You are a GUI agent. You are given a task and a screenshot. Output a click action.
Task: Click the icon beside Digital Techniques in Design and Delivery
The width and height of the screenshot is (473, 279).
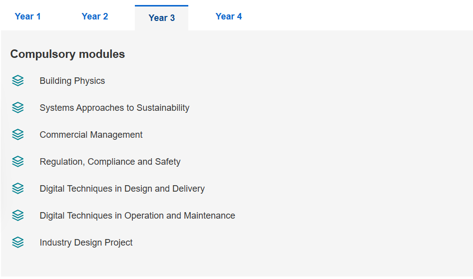point(18,189)
